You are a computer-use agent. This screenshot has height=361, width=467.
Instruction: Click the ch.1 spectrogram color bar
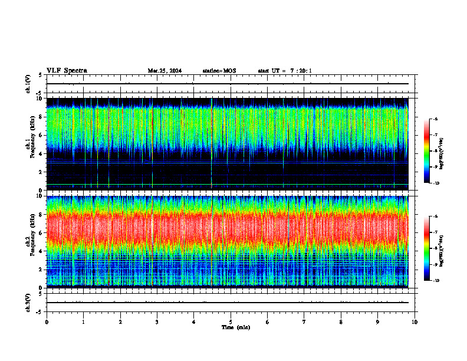427,151
